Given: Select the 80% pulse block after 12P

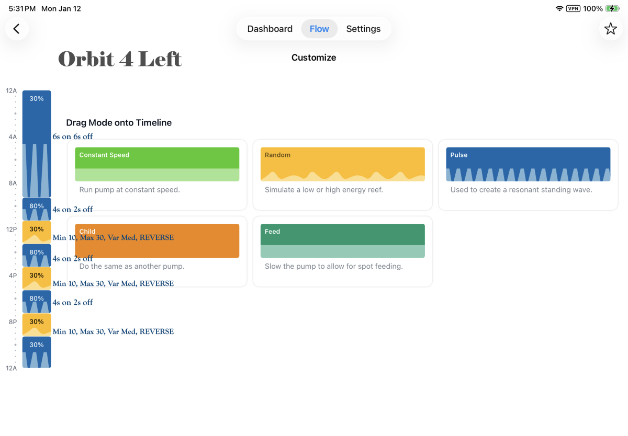Looking at the screenshot, I should 37,255.
